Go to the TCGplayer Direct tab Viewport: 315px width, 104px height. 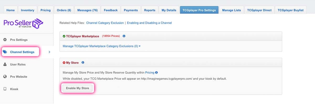coord(259,10)
